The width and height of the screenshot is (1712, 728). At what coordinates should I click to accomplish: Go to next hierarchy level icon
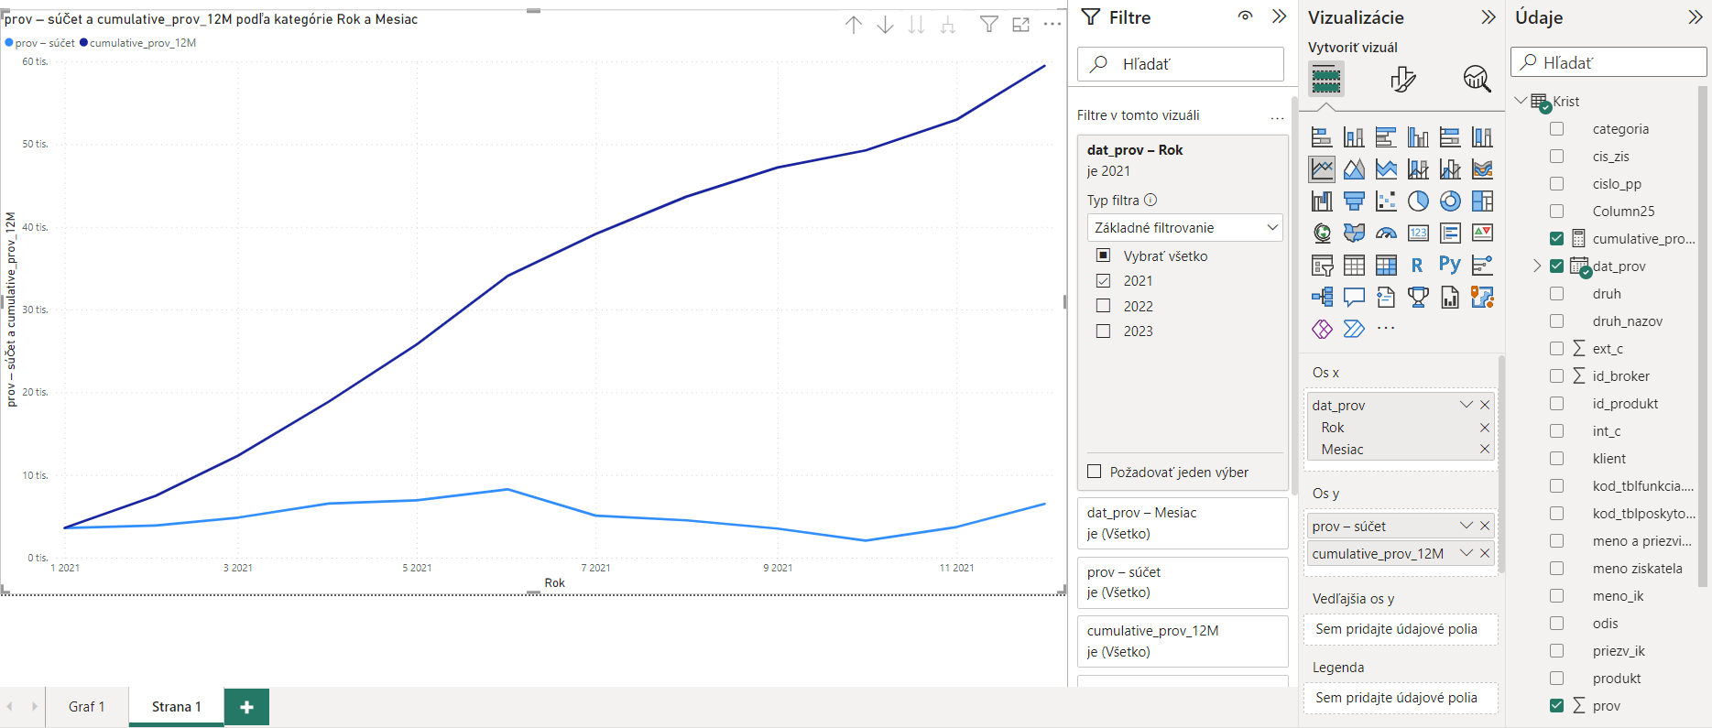click(x=916, y=25)
